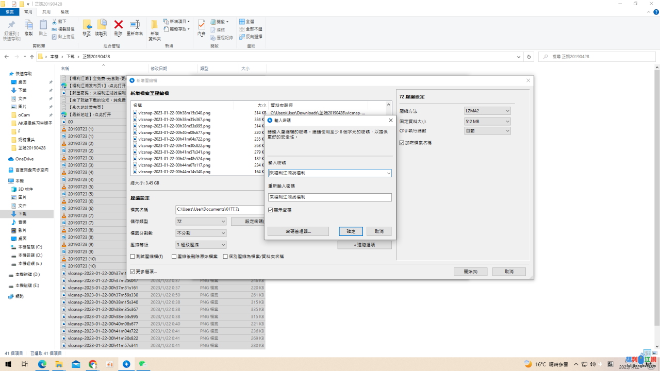The height and width of the screenshot is (371, 660).
Task: Toggle the Encrypt file names (加密檔案名稱) checkbox
Action: (402, 143)
